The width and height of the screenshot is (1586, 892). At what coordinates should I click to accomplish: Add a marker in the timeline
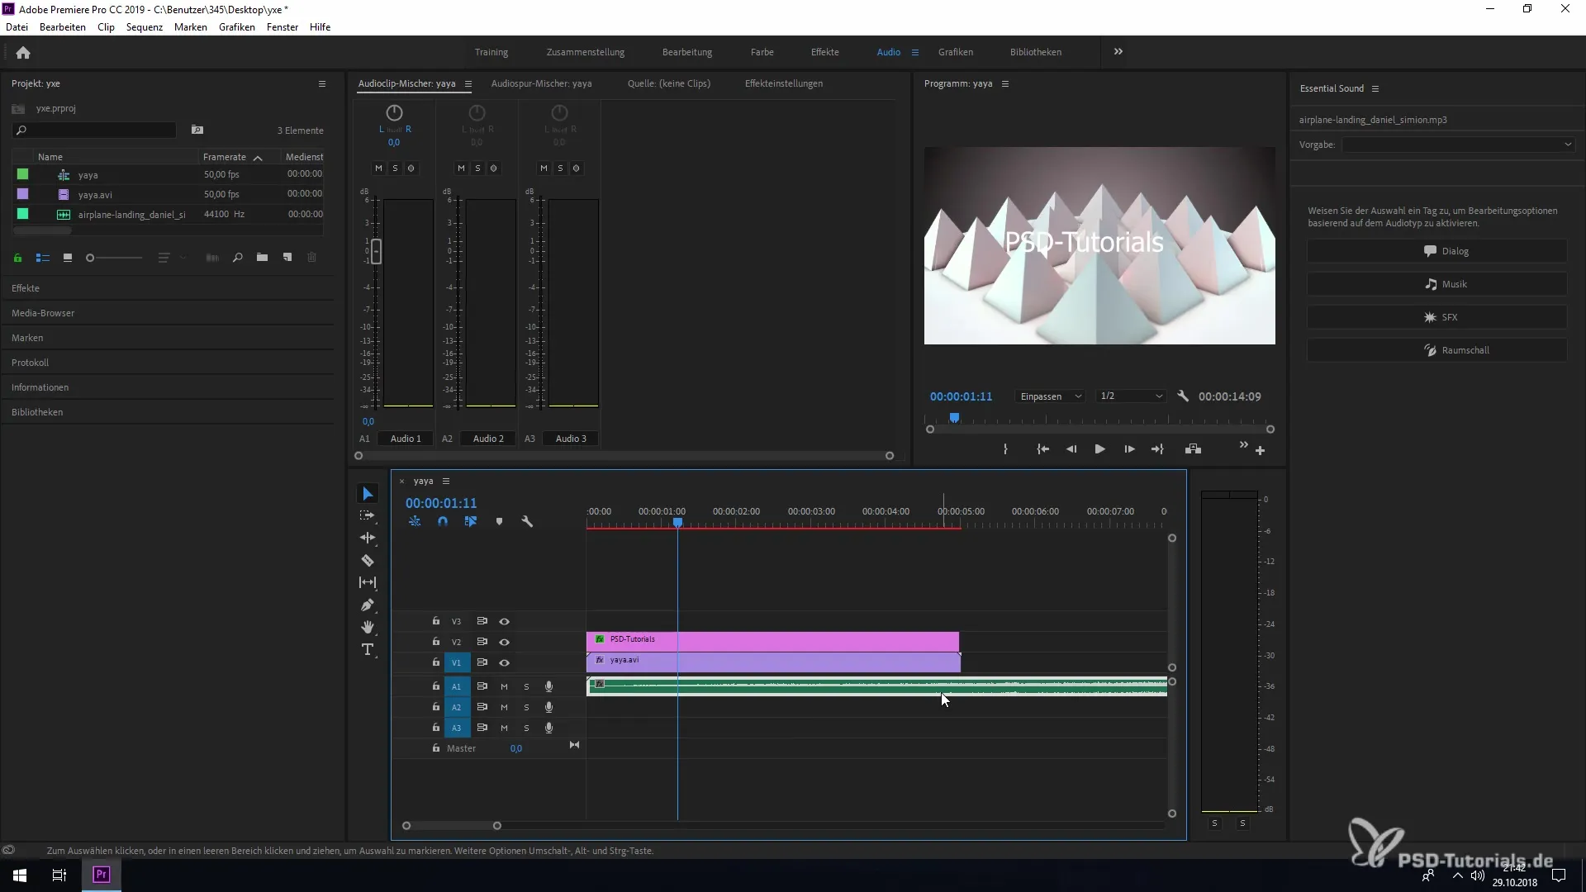[x=499, y=522]
